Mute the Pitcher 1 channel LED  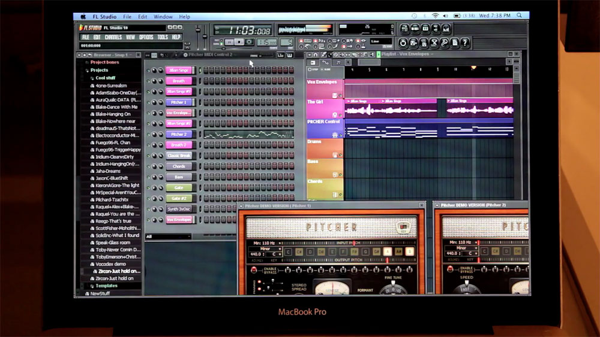tap(148, 103)
